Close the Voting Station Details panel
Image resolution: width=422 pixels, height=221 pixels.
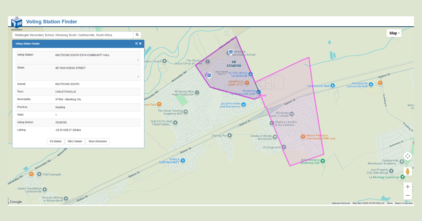140,44
